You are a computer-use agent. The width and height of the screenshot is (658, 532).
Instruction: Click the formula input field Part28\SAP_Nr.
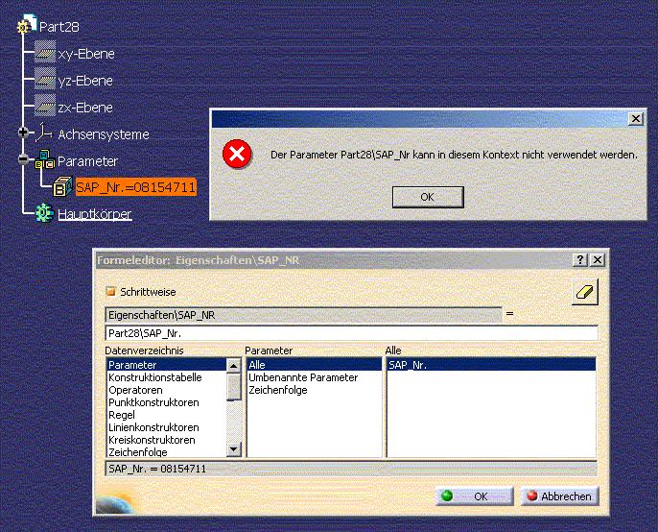(x=351, y=333)
